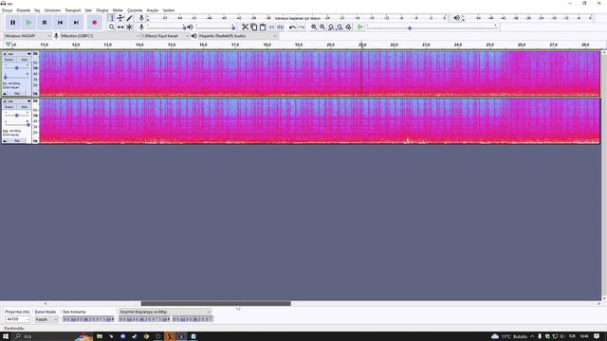Click the Pause transport button

12,23
